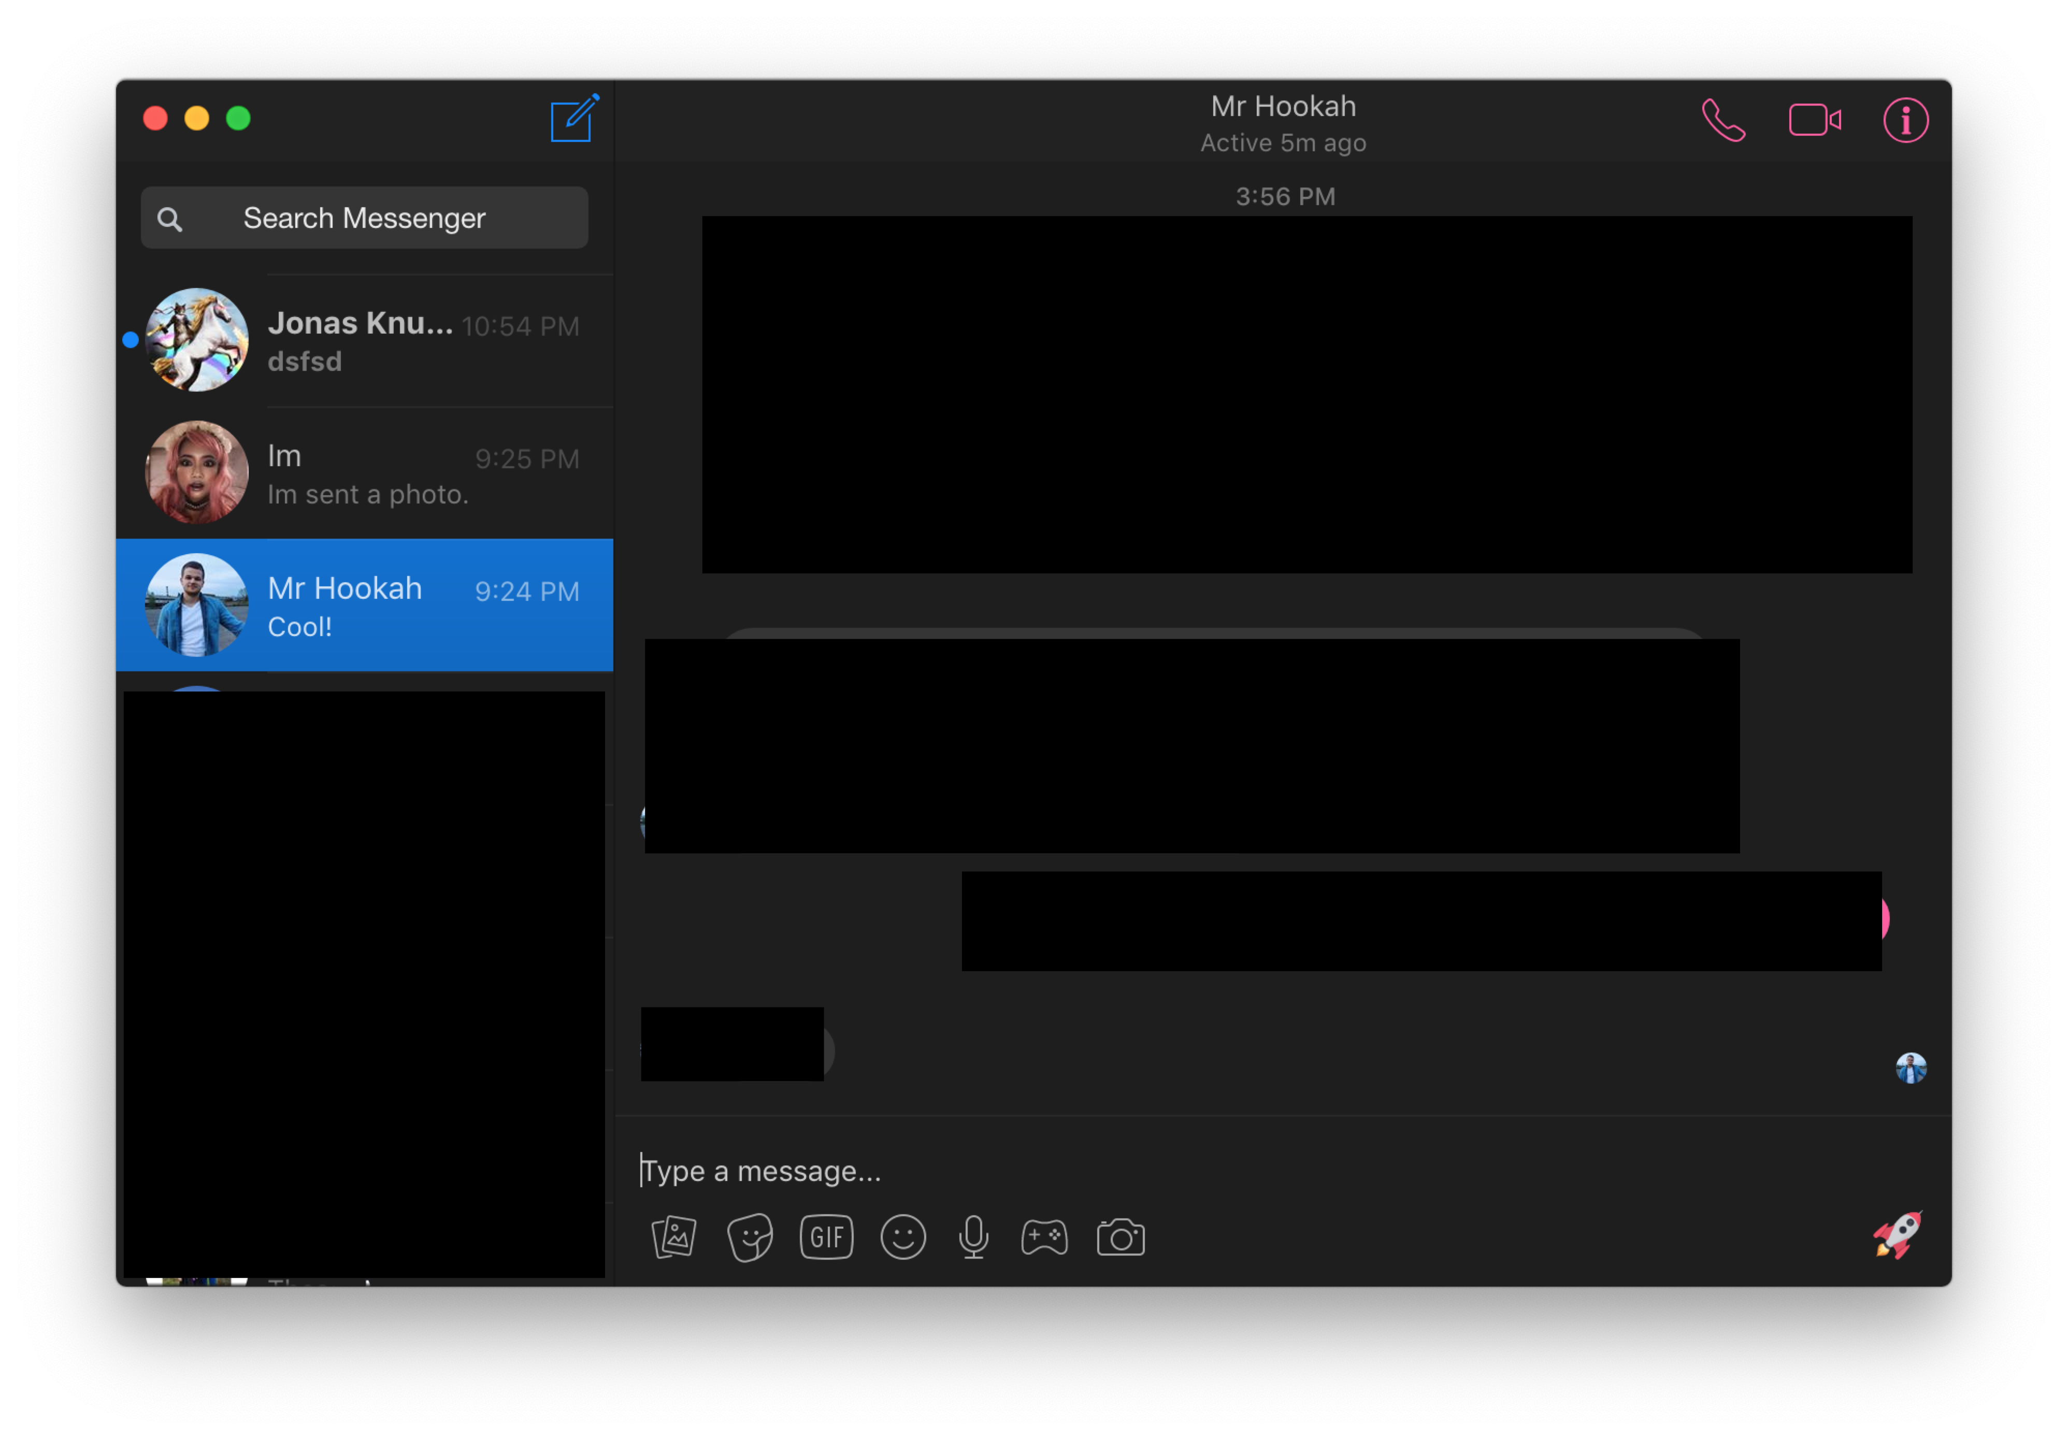Click the 3:56 PM timestamp

click(1284, 196)
